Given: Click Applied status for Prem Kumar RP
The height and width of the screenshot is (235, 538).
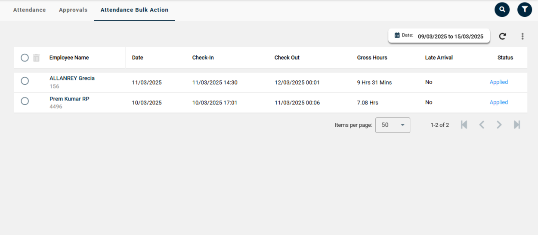Looking at the screenshot, I should (x=498, y=102).
